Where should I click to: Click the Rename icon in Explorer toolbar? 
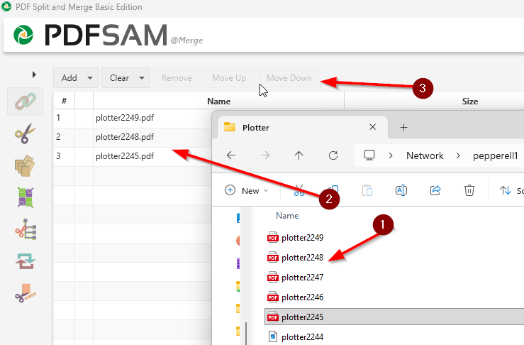[x=401, y=190]
